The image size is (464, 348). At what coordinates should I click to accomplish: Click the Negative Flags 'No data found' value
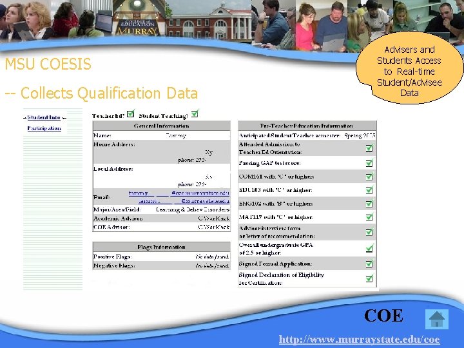[212, 266]
